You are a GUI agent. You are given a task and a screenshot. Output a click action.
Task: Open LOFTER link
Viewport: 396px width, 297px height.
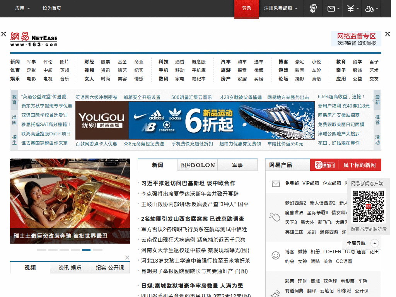click(332, 252)
